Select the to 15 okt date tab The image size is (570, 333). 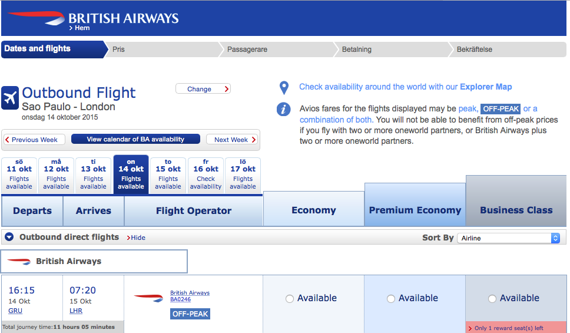(168, 175)
